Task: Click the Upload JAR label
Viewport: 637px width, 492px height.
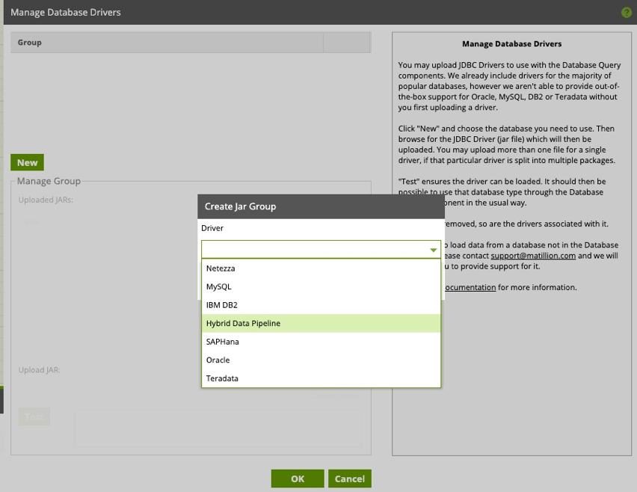Action: (39, 370)
